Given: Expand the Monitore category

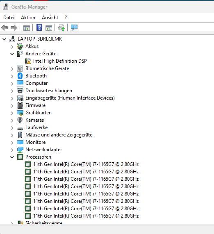Looking at the screenshot, I should click(12, 143).
